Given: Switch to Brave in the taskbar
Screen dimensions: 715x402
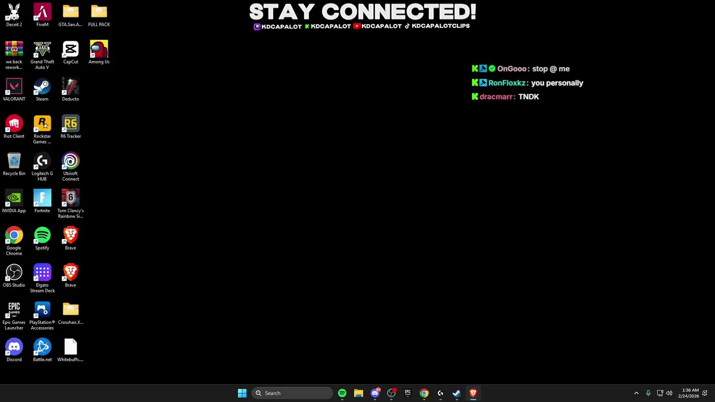Looking at the screenshot, I should tap(473, 393).
